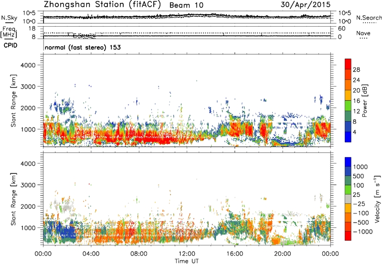Image resolution: width=382 pixels, height=264 pixels.
Task: Click the Nave legend label
Action: (x=363, y=33)
